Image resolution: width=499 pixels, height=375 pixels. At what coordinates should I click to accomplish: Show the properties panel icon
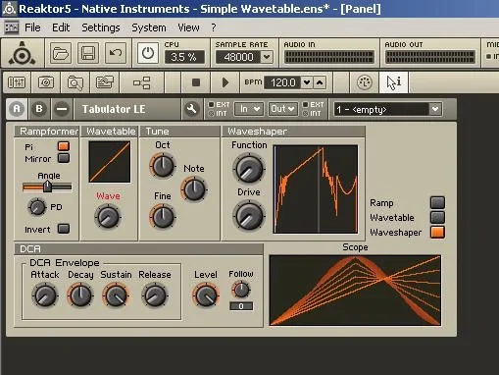(105, 82)
